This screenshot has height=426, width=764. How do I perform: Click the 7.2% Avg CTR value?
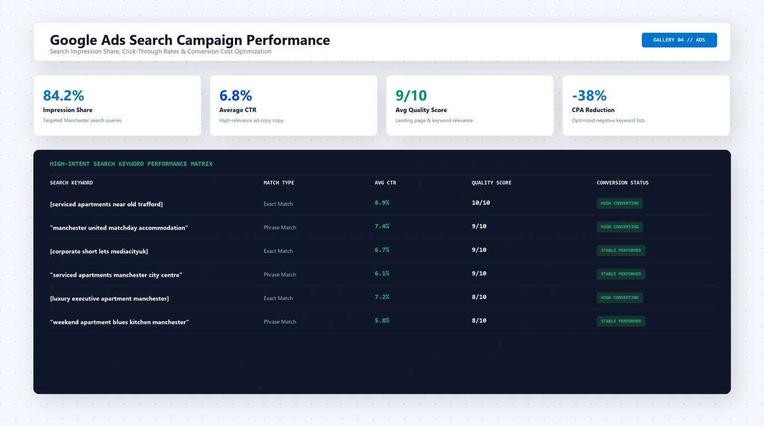tap(382, 297)
